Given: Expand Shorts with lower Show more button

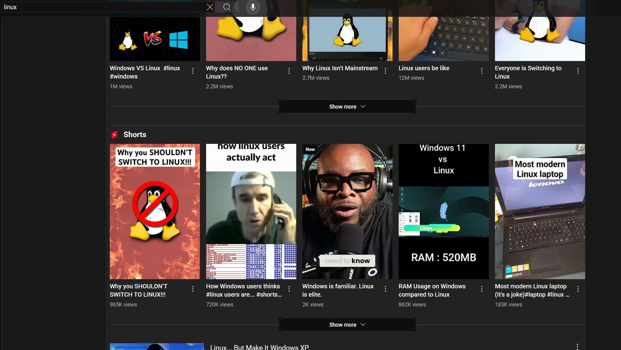Looking at the screenshot, I should (x=347, y=324).
